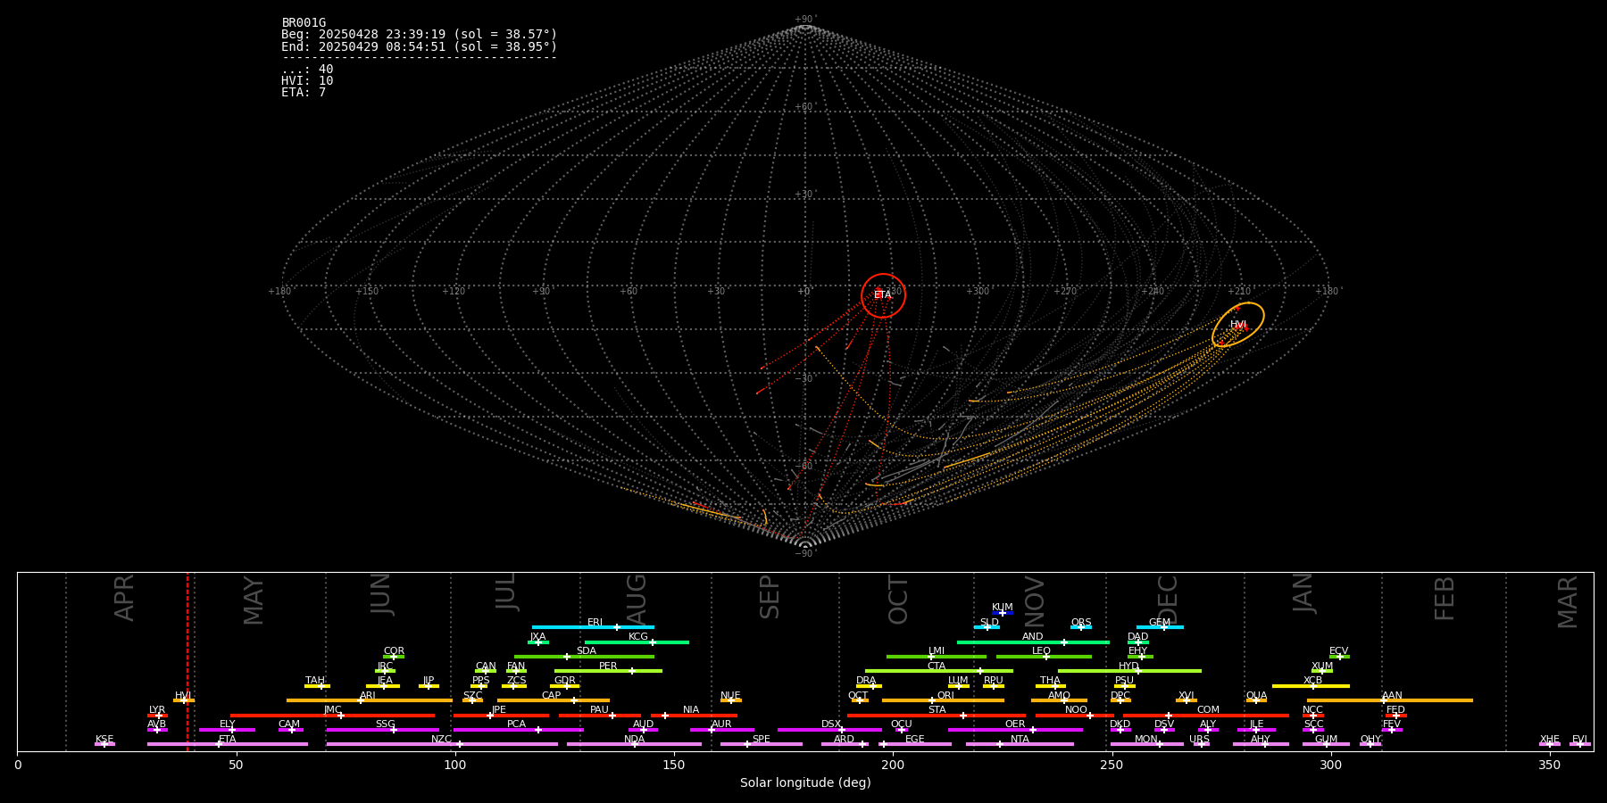The image size is (1607, 803).
Task: Click the HYD shower label in the timeline
Action: point(1128,666)
